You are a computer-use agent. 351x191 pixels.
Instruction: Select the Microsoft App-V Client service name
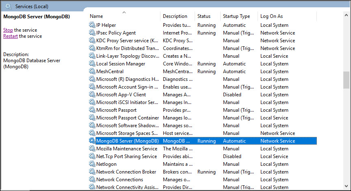[121, 95]
